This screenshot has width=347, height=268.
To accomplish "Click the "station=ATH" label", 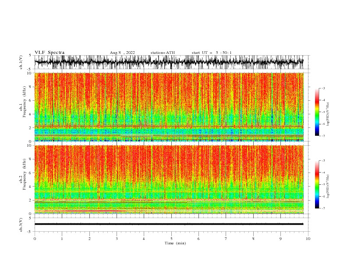I will [x=163, y=53].
